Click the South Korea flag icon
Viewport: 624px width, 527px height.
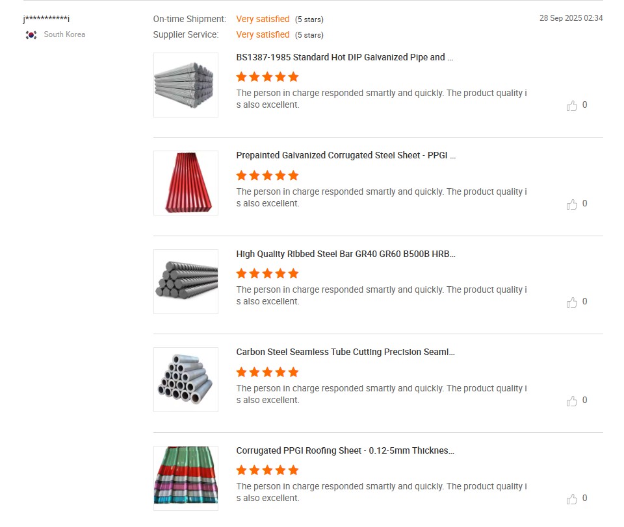31,34
